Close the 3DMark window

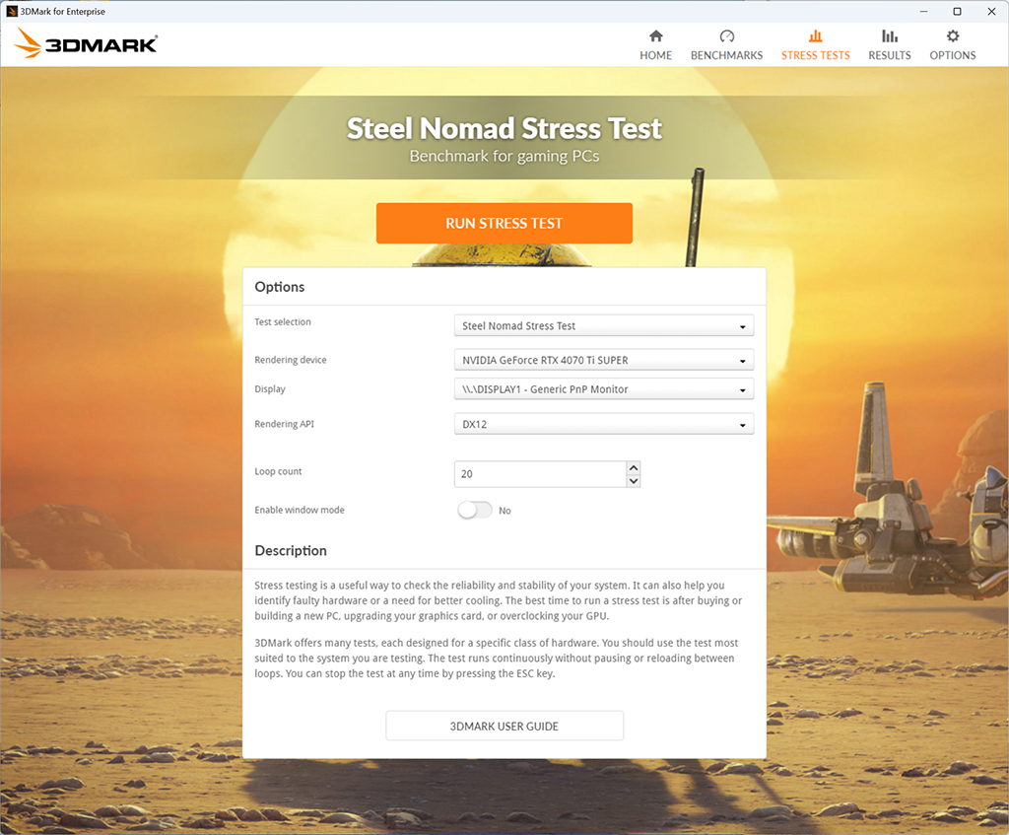tap(991, 11)
